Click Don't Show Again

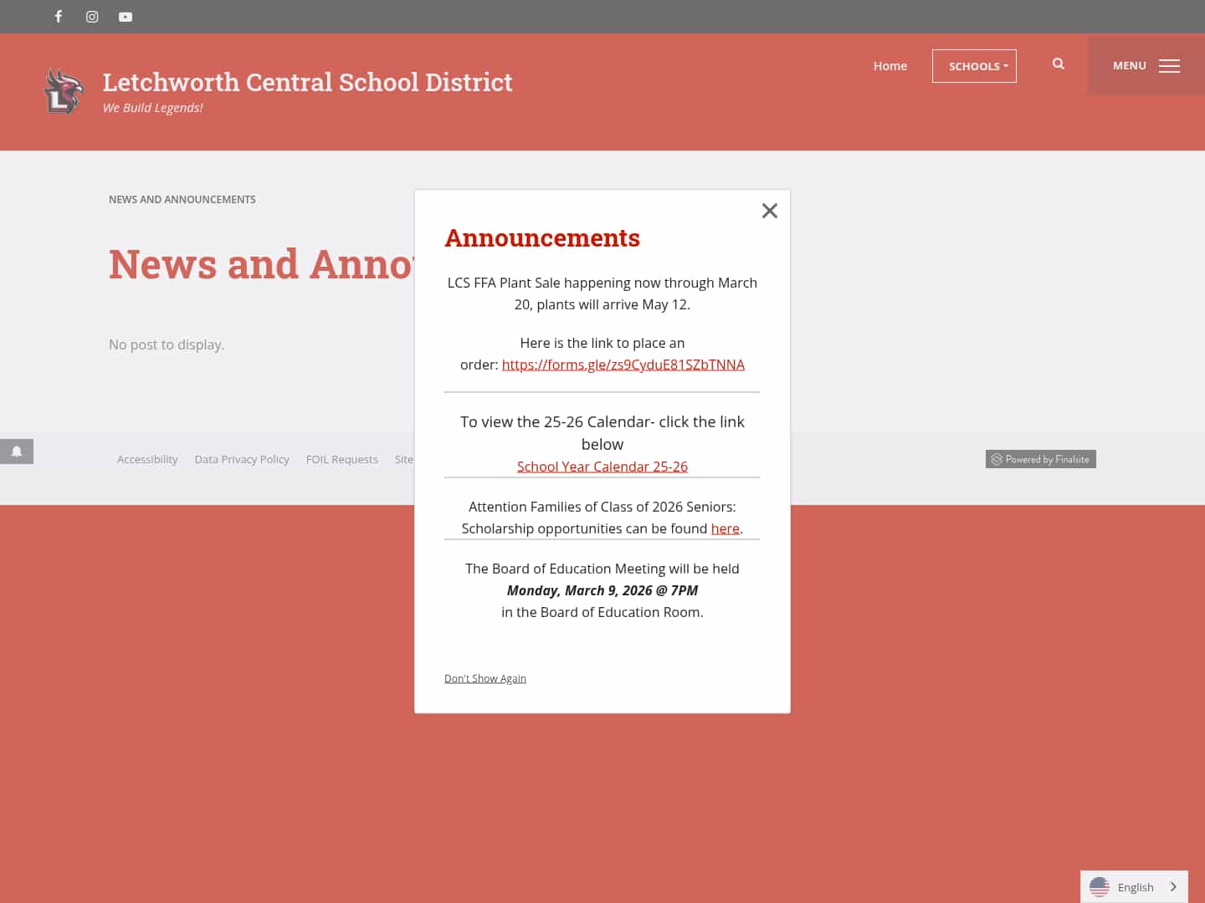pyautogui.click(x=485, y=678)
